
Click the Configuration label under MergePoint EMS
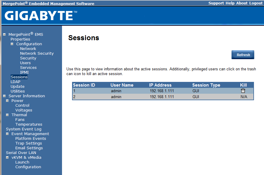29,44
